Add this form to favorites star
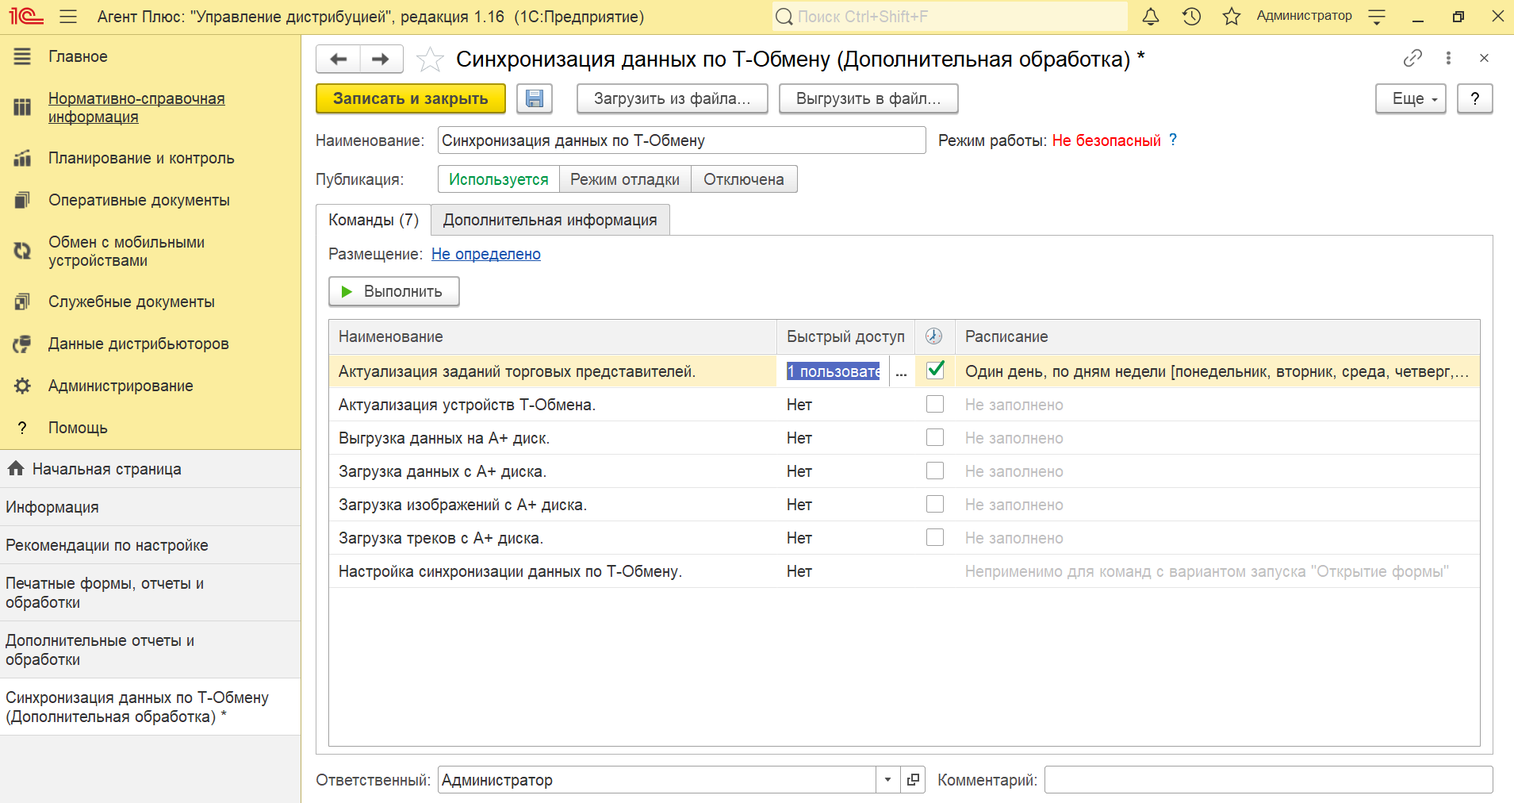Screen dimensions: 1514x803 (x=430, y=59)
